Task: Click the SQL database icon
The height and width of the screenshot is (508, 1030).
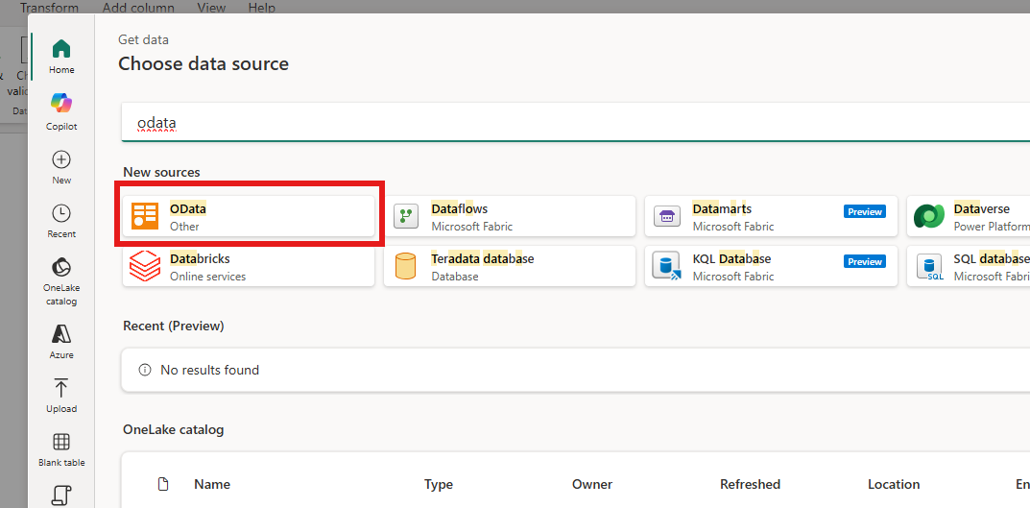Action: [x=929, y=267]
